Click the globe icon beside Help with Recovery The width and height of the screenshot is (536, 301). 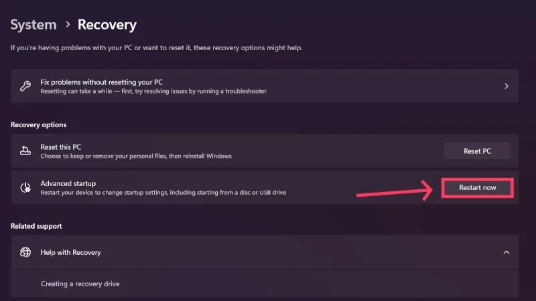tap(25, 252)
